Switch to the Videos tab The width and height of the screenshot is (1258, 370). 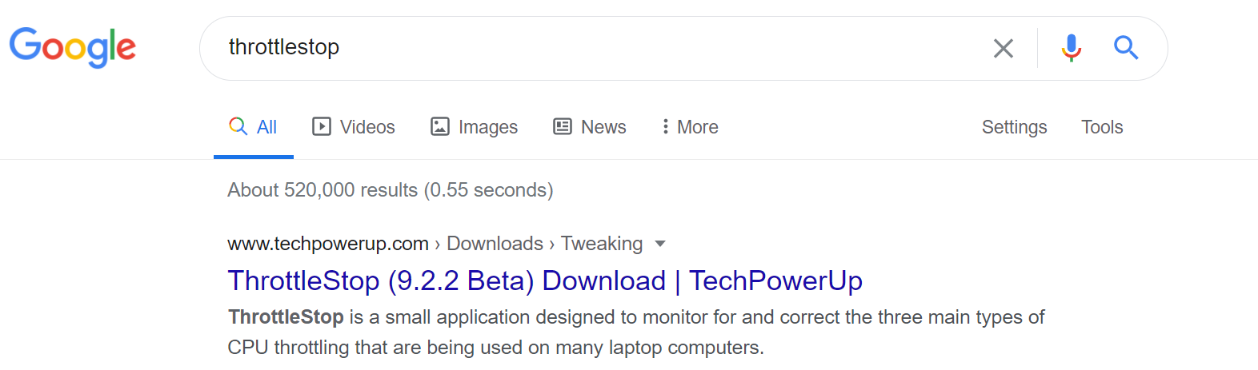tap(354, 126)
